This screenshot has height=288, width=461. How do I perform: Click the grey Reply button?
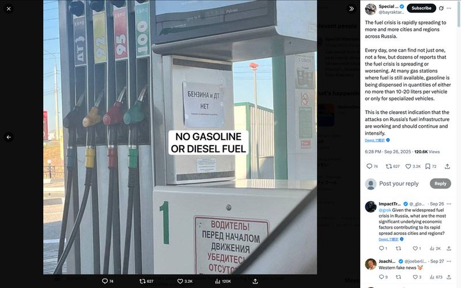440,184
